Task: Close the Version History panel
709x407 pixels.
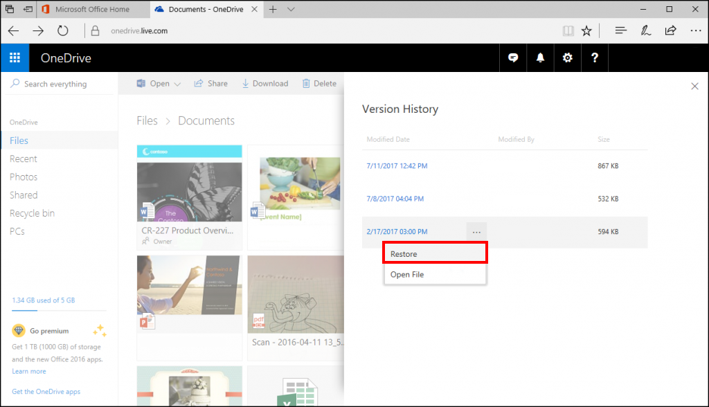Action: click(x=695, y=86)
